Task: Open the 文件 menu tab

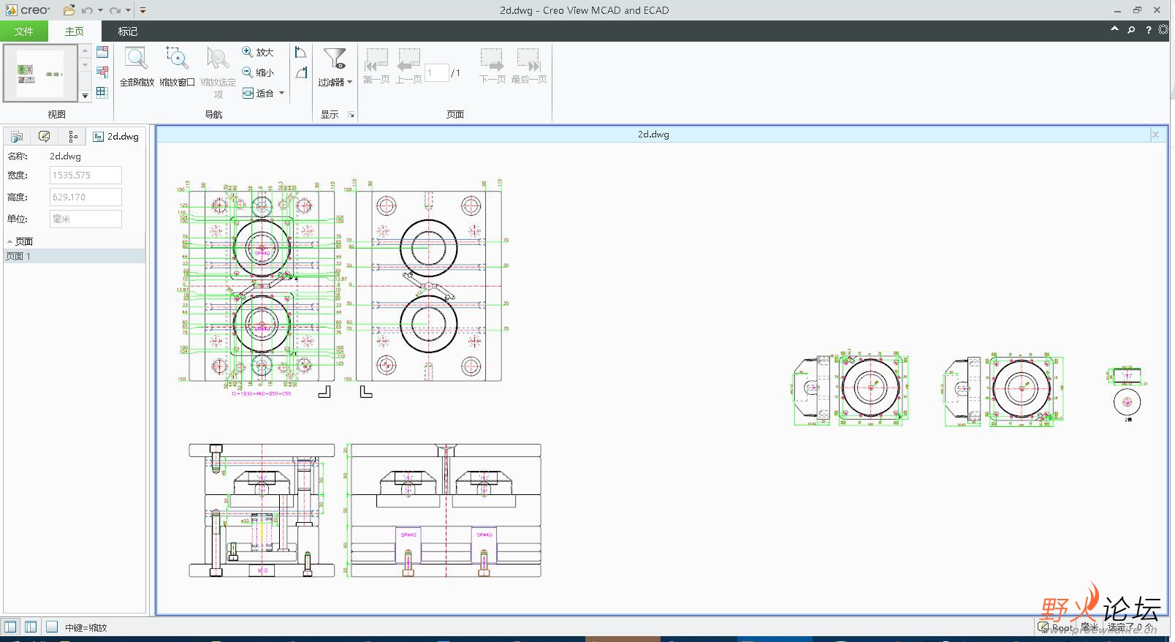Action: point(24,31)
